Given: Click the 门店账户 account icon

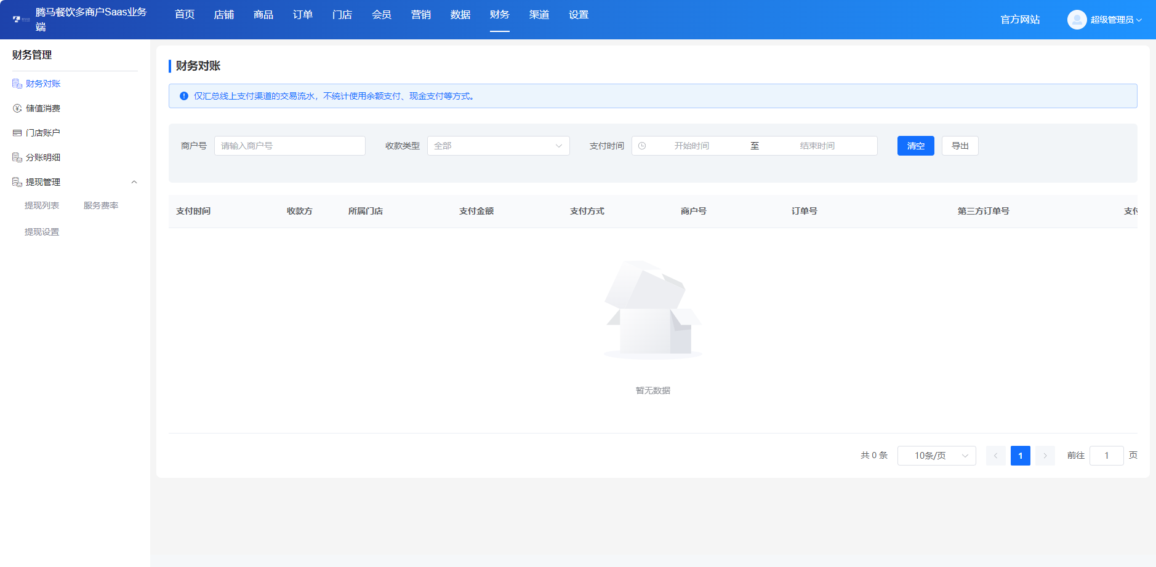Looking at the screenshot, I should coord(16,132).
